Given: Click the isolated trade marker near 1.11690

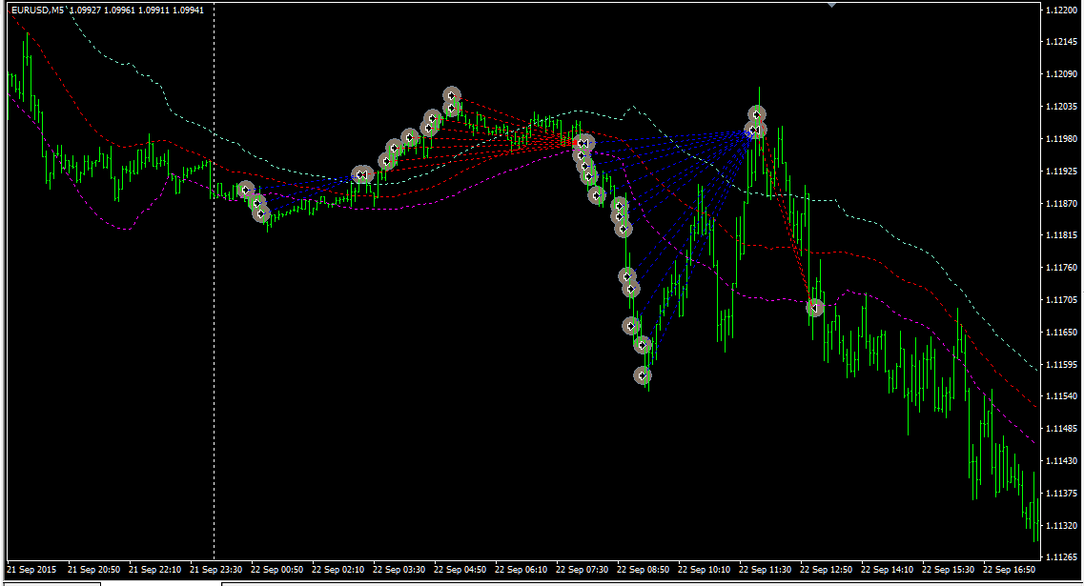Looking at the screenshot, I should coord(815,308).
